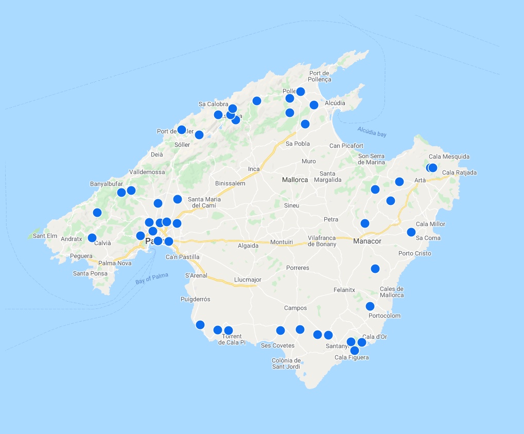Screen dimensions: 524x434
Task: Select marker above Santa Maria del Camí
Action: (178, 199)
